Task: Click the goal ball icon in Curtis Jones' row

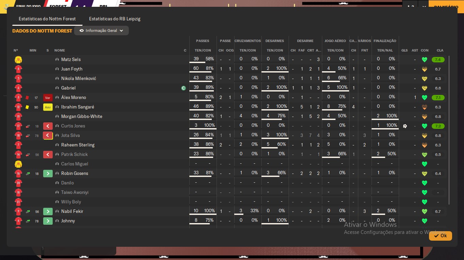Action: 405,126
